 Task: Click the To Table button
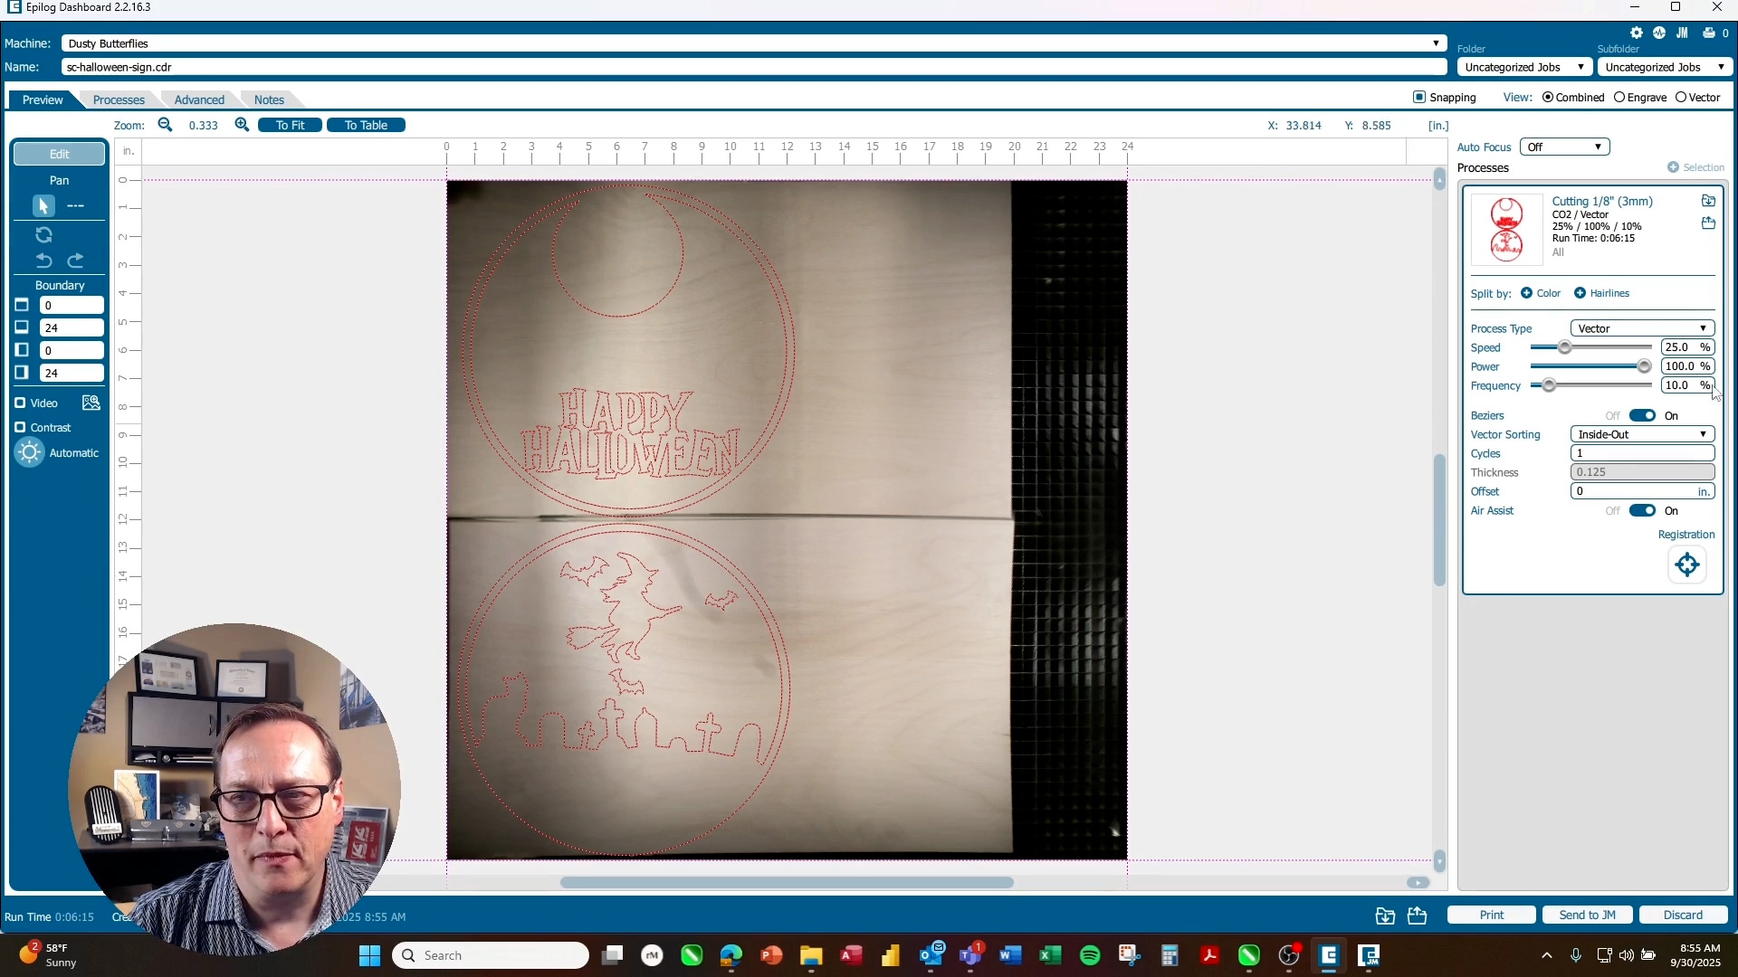pos(366,125)
